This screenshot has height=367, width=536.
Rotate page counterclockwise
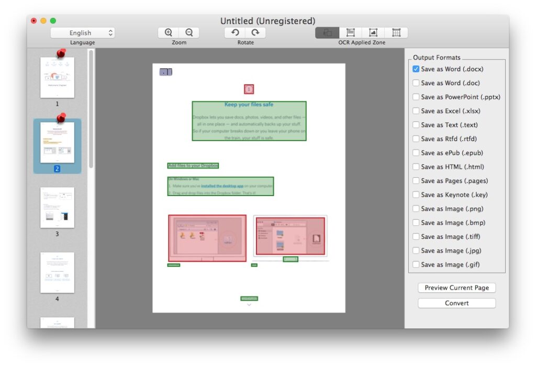[235, 32]
